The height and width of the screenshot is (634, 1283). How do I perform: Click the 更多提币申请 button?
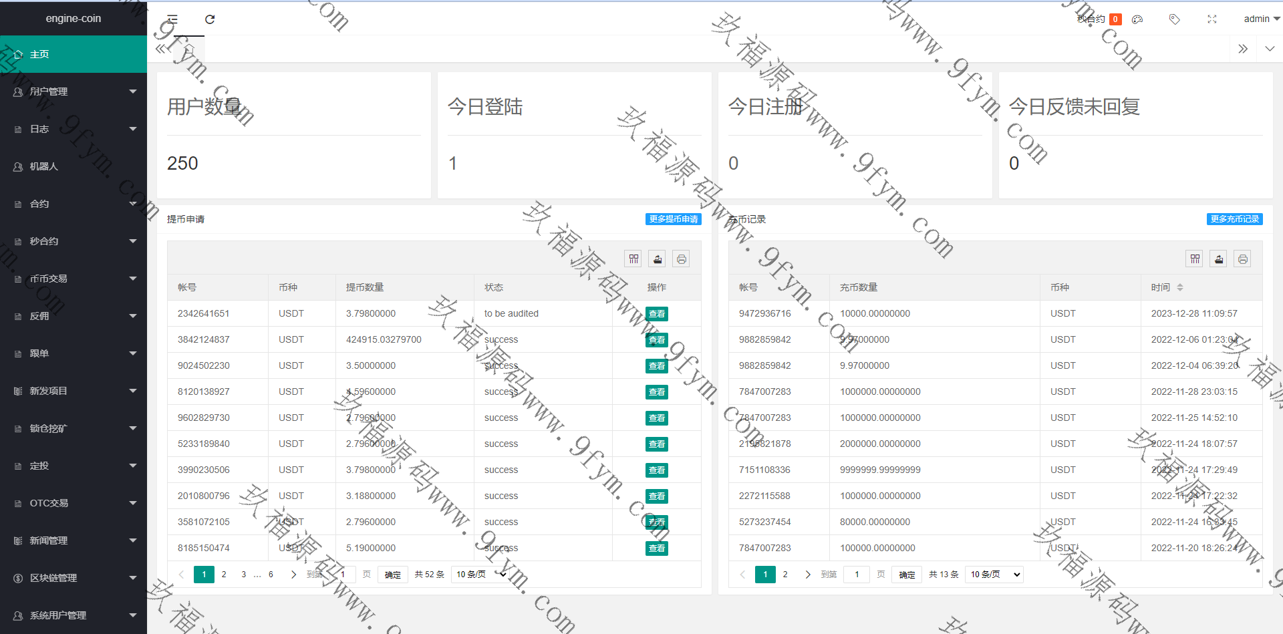[x=673, y=219]
